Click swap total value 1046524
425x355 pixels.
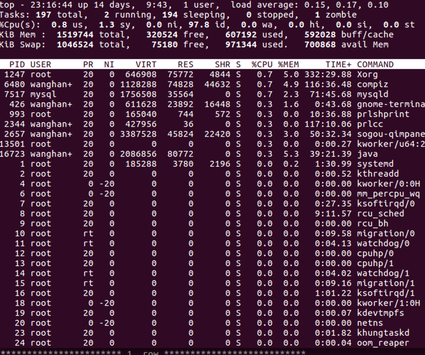pyautogui.click(x=75, y=44)
